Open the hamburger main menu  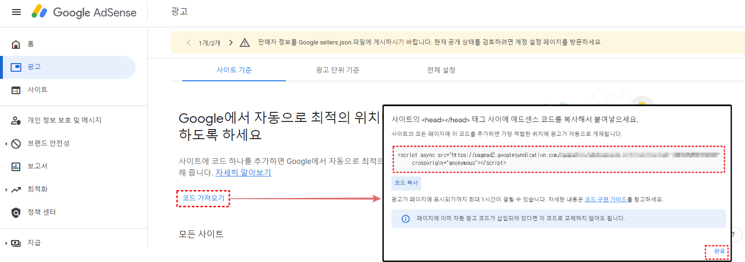(x=16, y=12)
